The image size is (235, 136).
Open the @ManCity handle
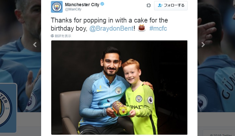coord(73,9)
